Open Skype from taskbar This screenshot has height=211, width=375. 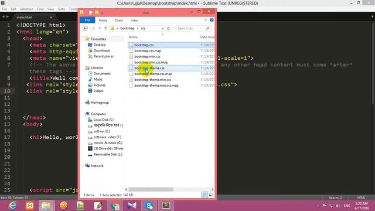coord(149,205)
